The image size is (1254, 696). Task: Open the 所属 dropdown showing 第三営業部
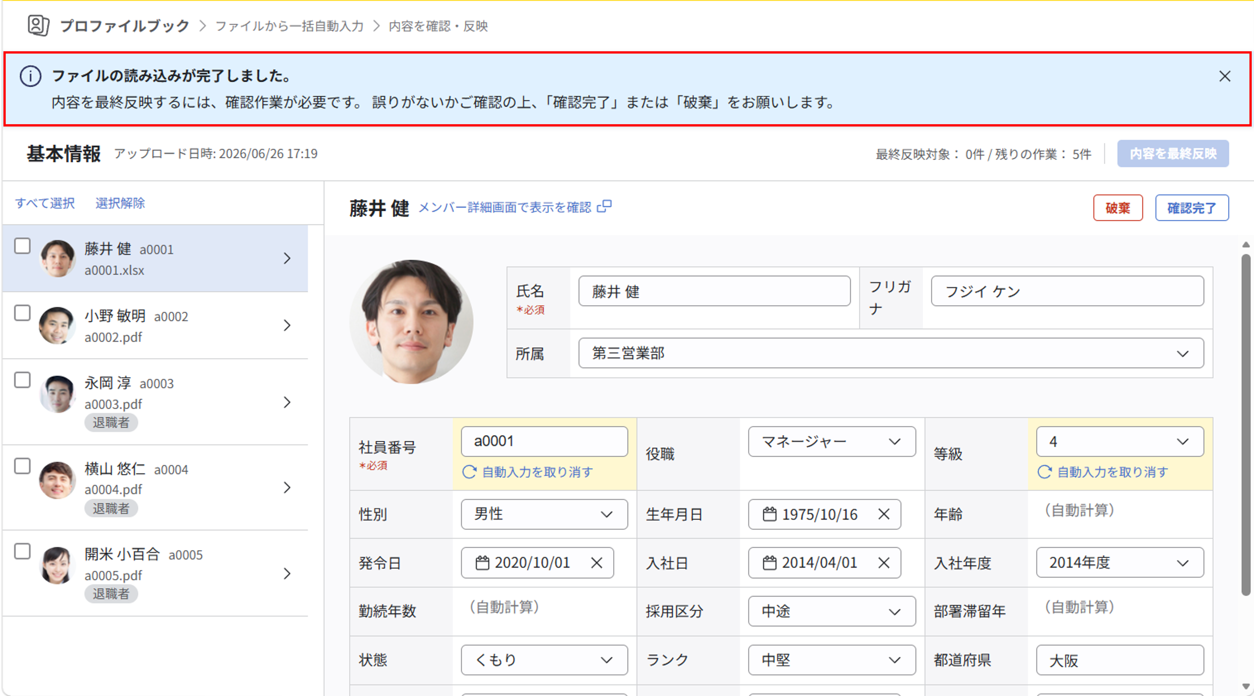click(x=891, y=353)
